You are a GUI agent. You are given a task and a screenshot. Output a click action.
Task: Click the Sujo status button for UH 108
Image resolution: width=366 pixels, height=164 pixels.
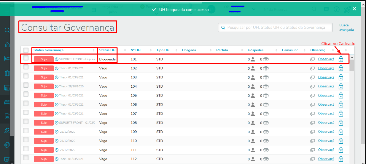click(44, 123)
